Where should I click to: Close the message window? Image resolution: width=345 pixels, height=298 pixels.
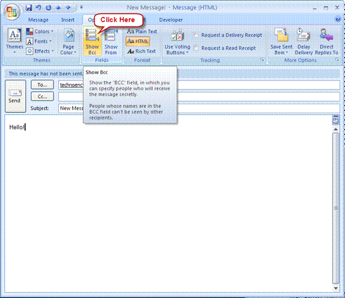pyautogui.click(x=337, y=8)
